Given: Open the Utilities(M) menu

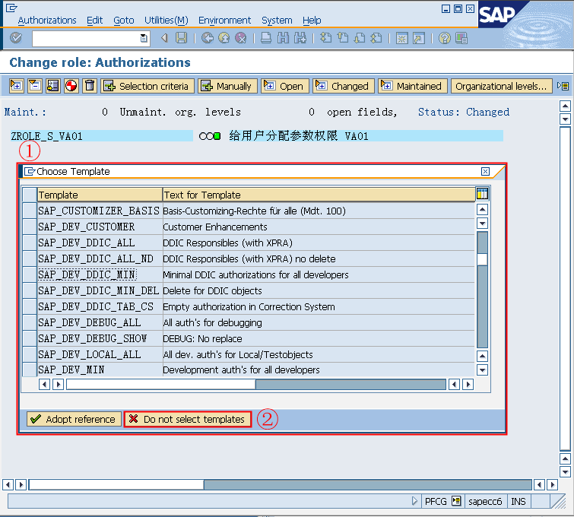Looking at the screenshot, I should tap(166, 20).
